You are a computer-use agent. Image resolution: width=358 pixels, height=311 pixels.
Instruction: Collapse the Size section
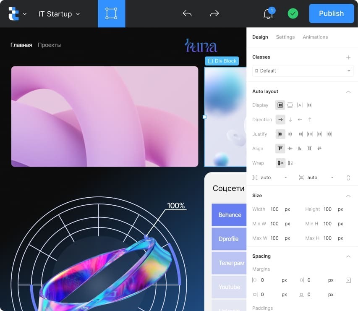[348, 196]
